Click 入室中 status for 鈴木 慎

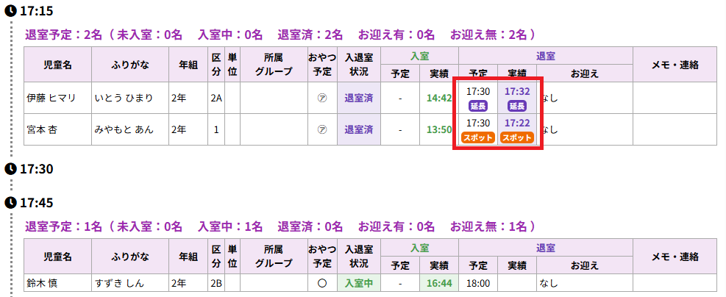(x=359, y=282)
